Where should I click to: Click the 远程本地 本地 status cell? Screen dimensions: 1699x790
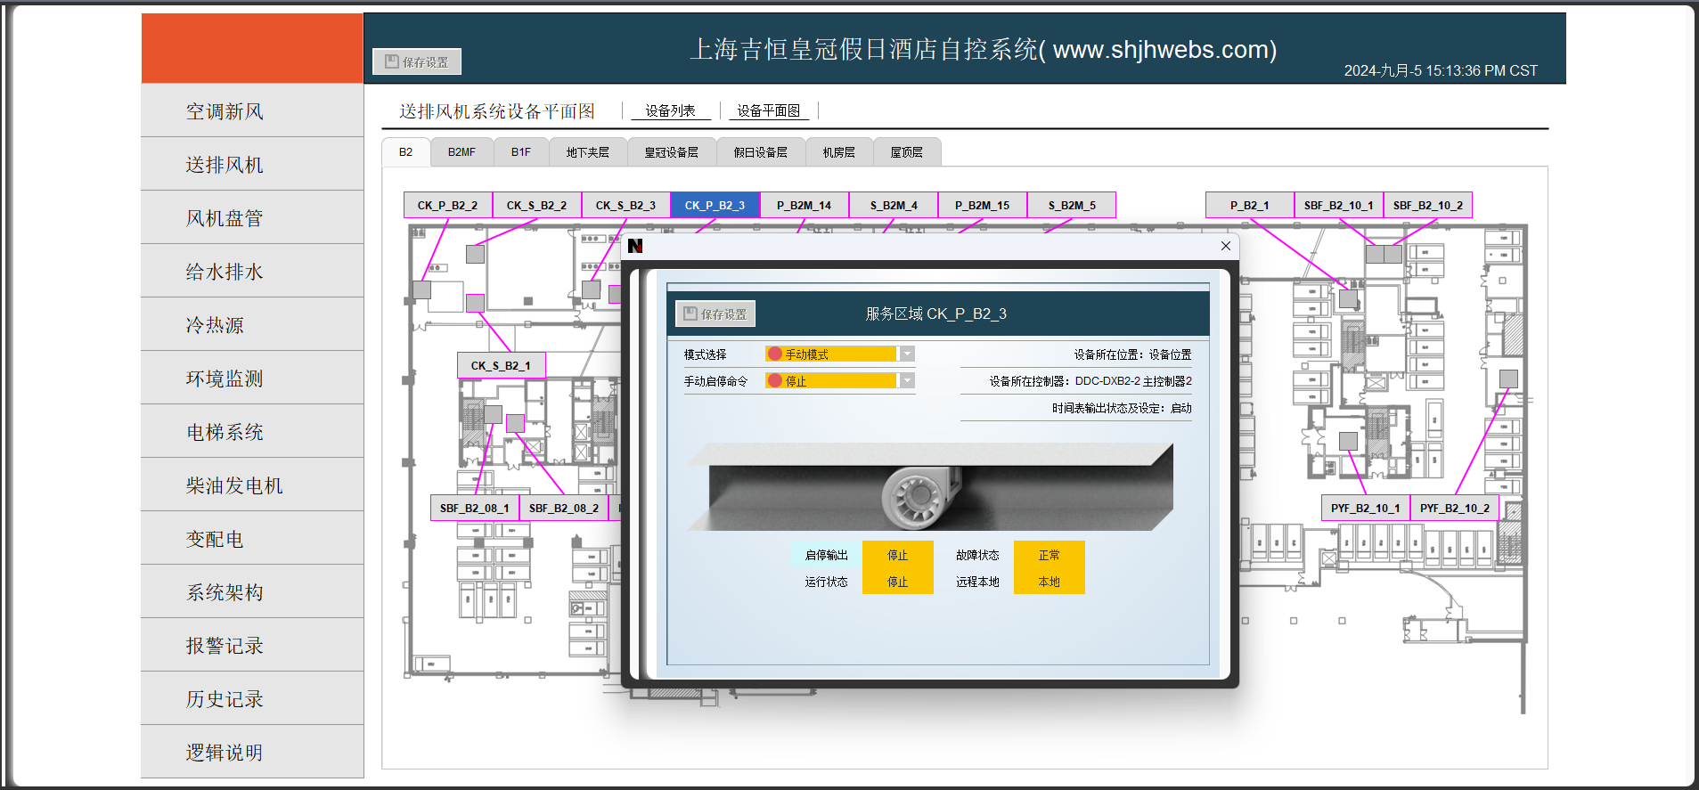point(1050,581)
